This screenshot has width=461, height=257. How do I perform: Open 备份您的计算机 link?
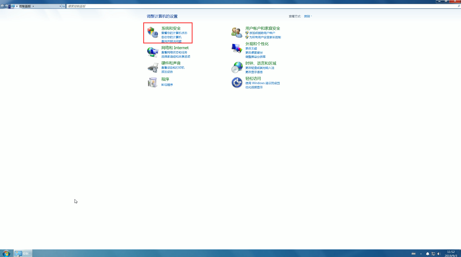[x=171, y=37]
